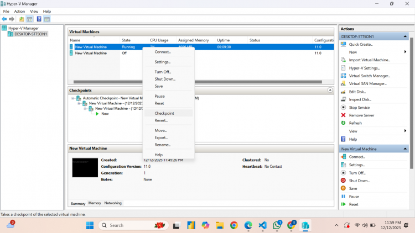Switch to the Memory tab
Image resolution: width=415 pixels, height=233 pixels.
point(95,203)
